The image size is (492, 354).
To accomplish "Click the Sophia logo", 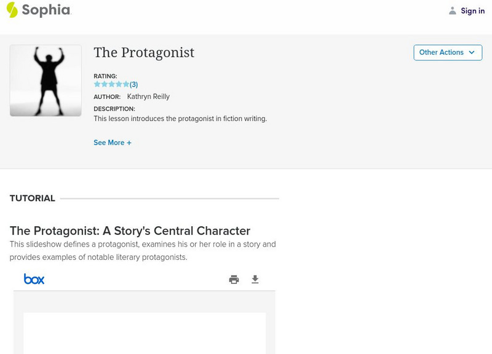I will coord(41,10).
